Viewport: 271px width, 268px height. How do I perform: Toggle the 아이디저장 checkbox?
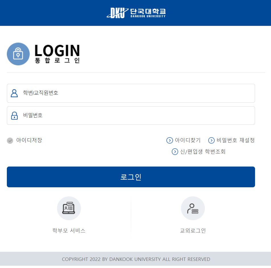tap(10, 141)
